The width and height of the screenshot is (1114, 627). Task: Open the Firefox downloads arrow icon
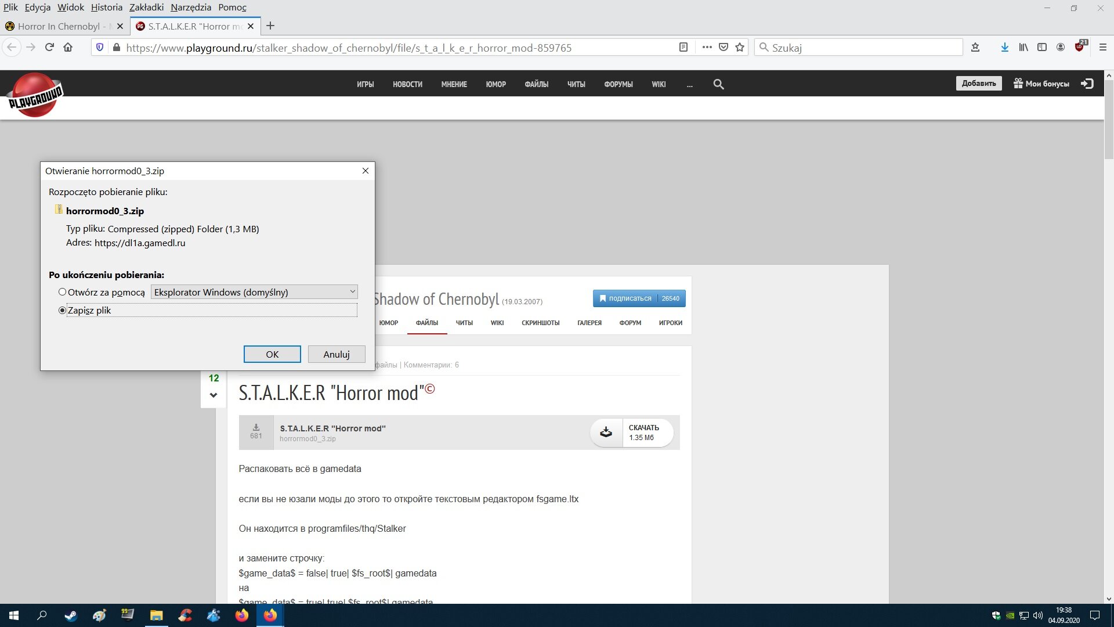coord(1004,48)
